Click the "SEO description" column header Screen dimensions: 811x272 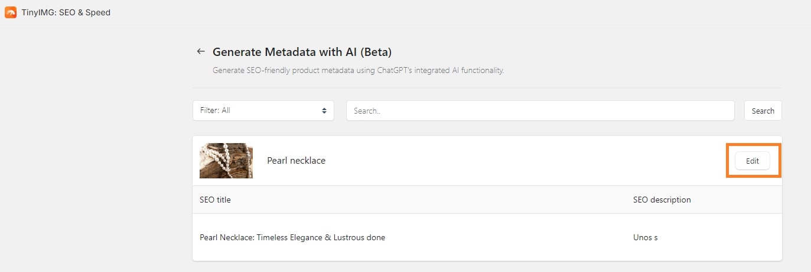[662, 200]
